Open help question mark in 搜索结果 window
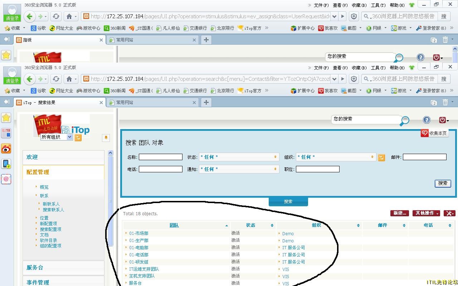The height and width of the screenshot is (286, 458). (427, 120)
